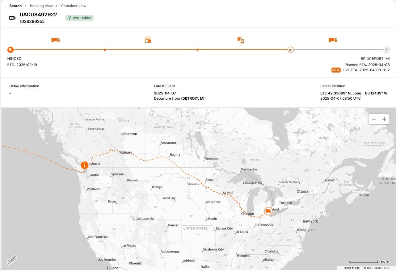Click the current position progress circle on the timeline
396x271 pixels.
pos(290,49)
